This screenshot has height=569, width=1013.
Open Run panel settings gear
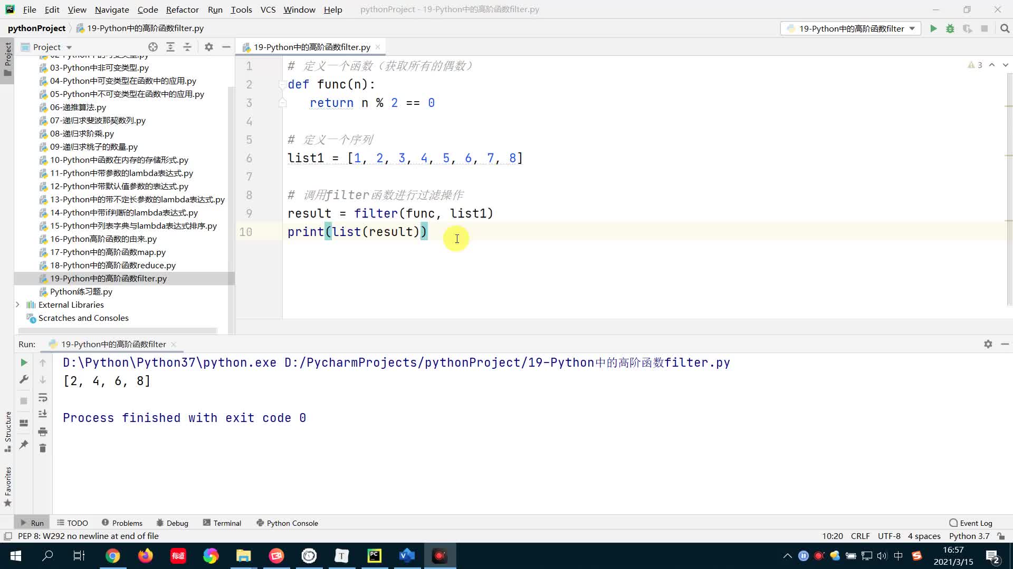[x=988, y=344]
